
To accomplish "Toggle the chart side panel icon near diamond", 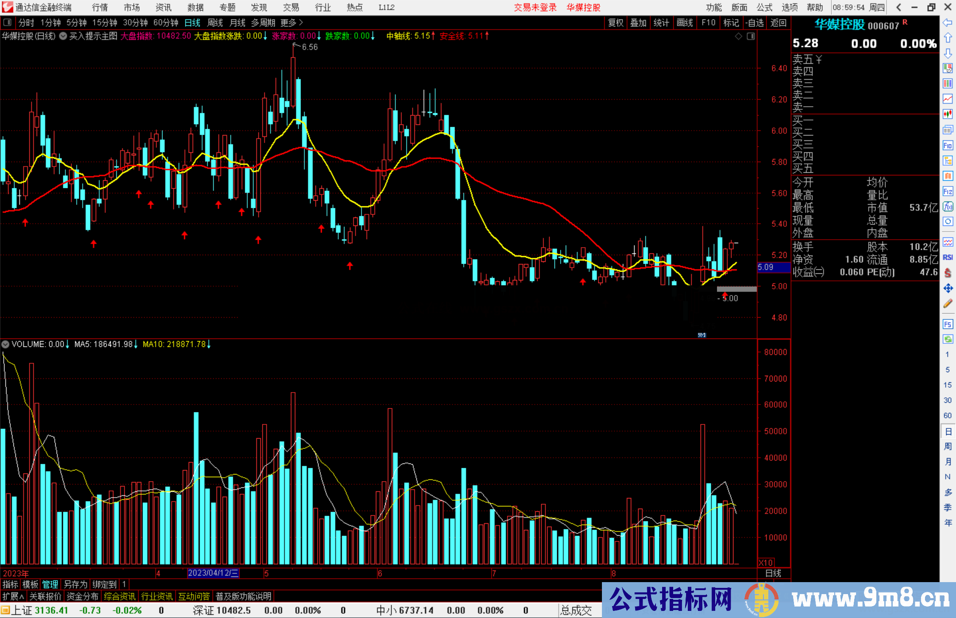I will click(x=751, y=36).
